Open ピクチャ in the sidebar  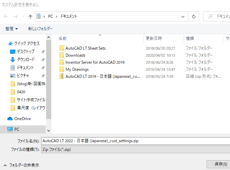tap(23, 76)
